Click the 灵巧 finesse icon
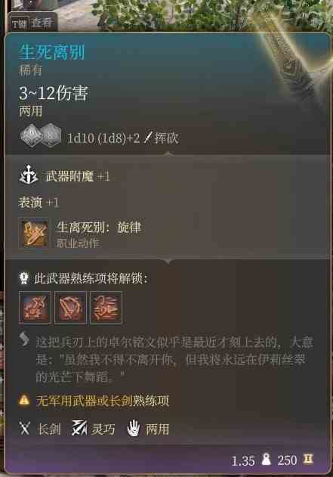The width and height of the screenshot is (333, 477). (79, 428)
